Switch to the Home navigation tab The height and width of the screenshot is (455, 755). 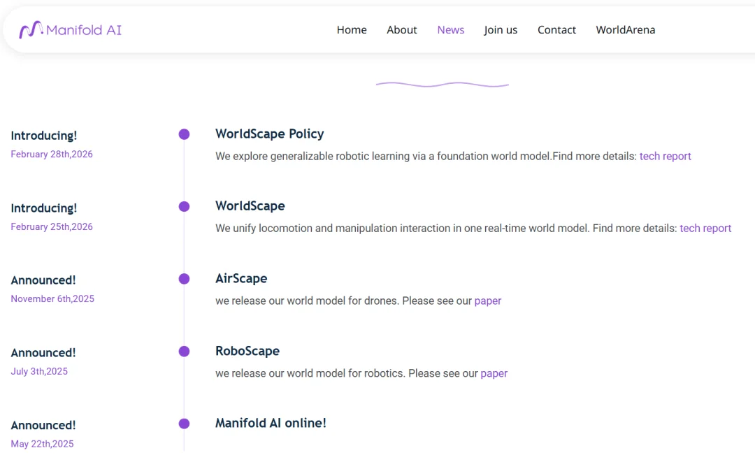[x=352, y=30]
